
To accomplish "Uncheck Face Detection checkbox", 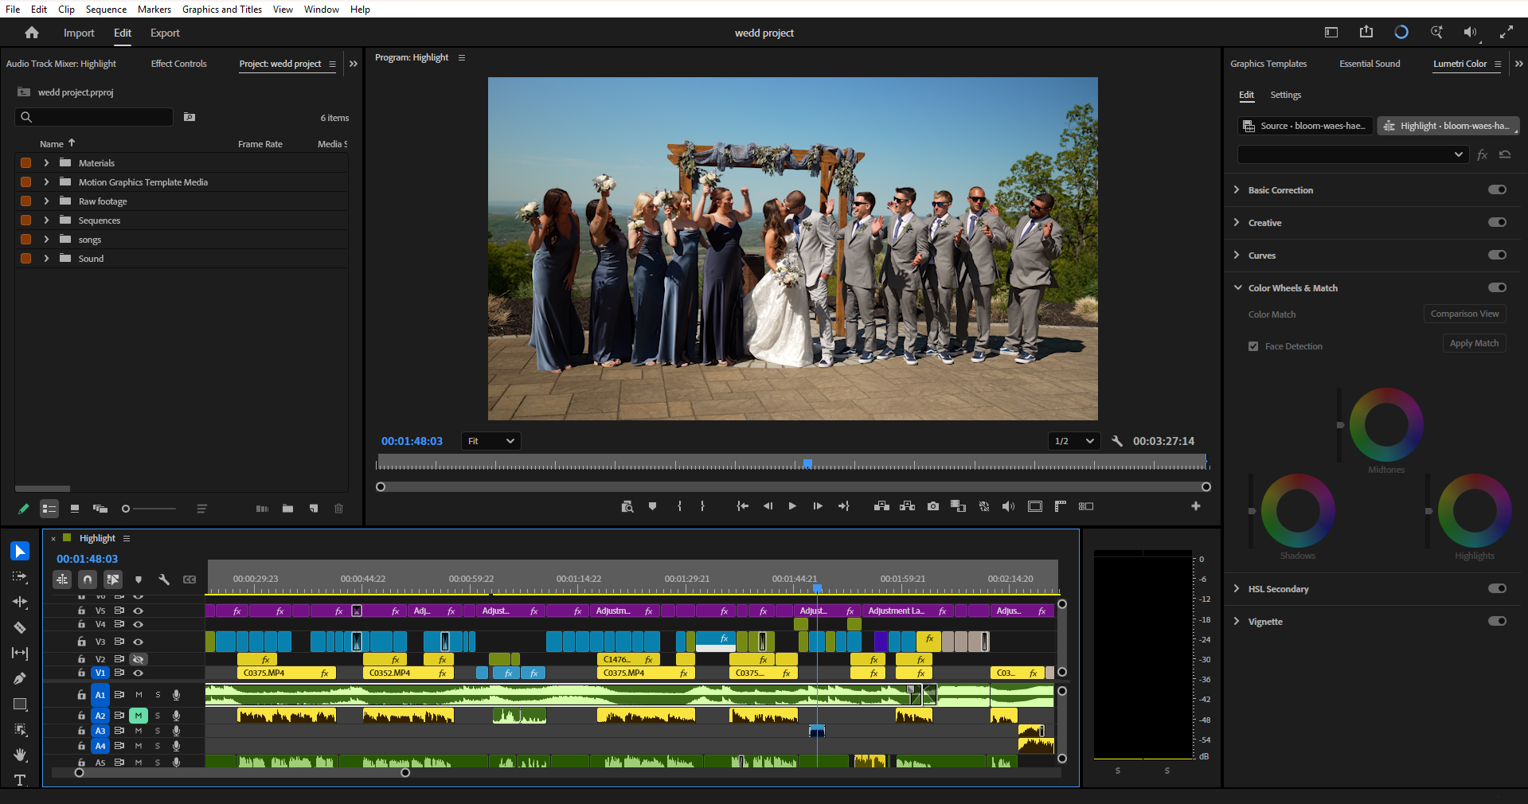I will click(x=1253, y=346).
